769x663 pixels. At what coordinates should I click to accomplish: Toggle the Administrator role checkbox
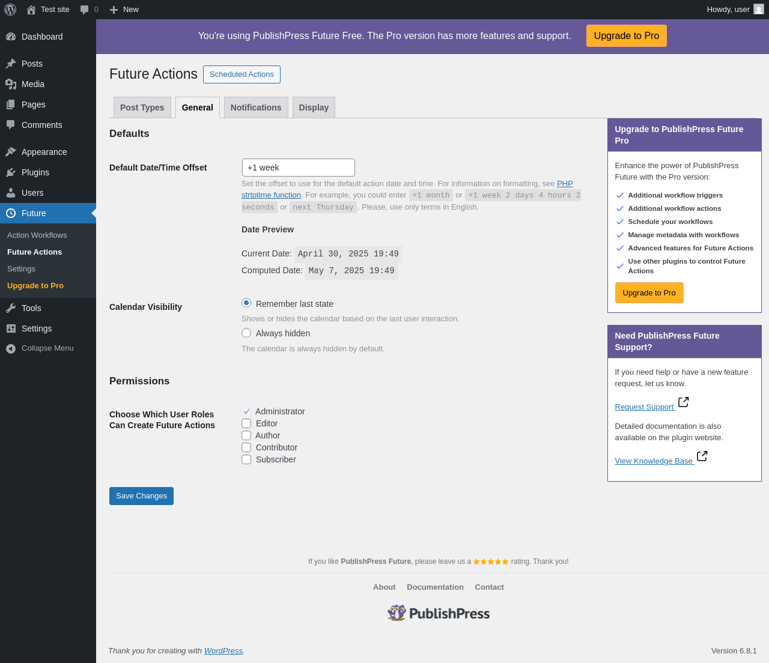(x=246, y=411)
